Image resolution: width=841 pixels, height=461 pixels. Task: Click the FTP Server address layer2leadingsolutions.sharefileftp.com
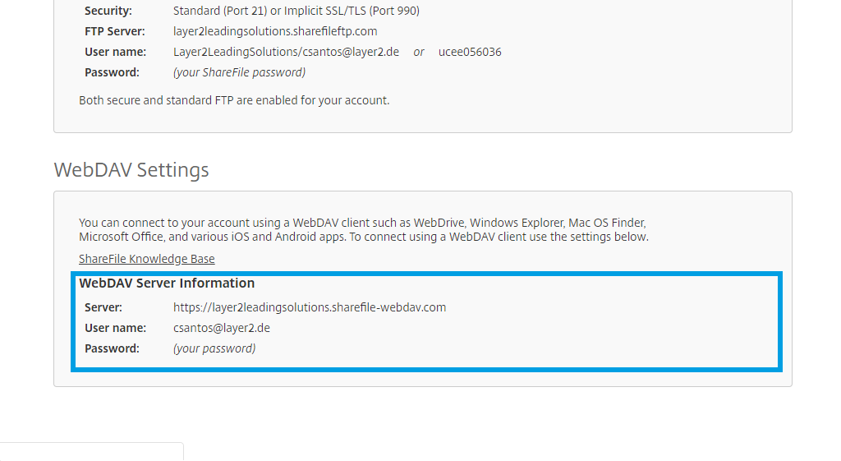275,31
